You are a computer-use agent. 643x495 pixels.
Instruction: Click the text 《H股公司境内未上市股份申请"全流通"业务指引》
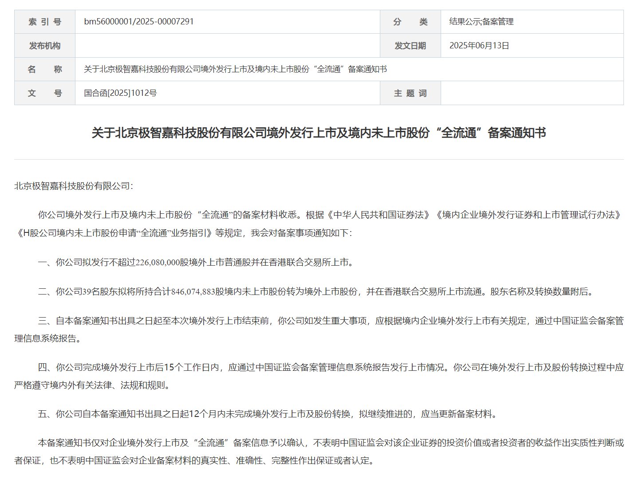(114, 233)
